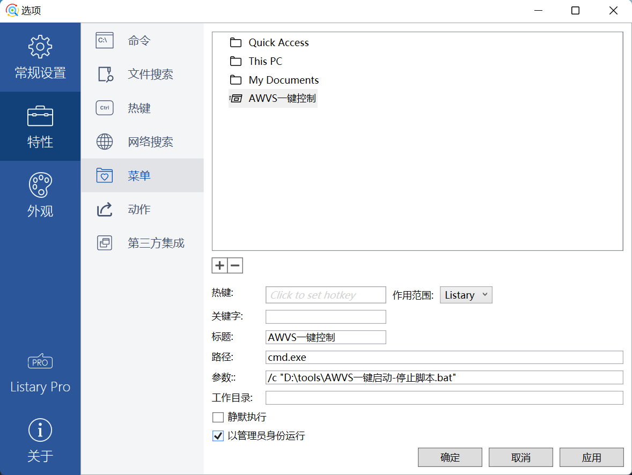Maximize the 选项 window

click(576, 11)
